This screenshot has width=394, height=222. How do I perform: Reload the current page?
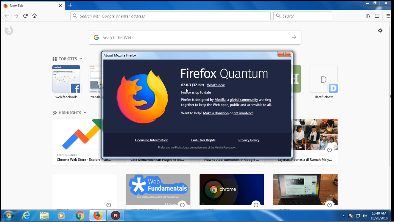coord(25,16)
